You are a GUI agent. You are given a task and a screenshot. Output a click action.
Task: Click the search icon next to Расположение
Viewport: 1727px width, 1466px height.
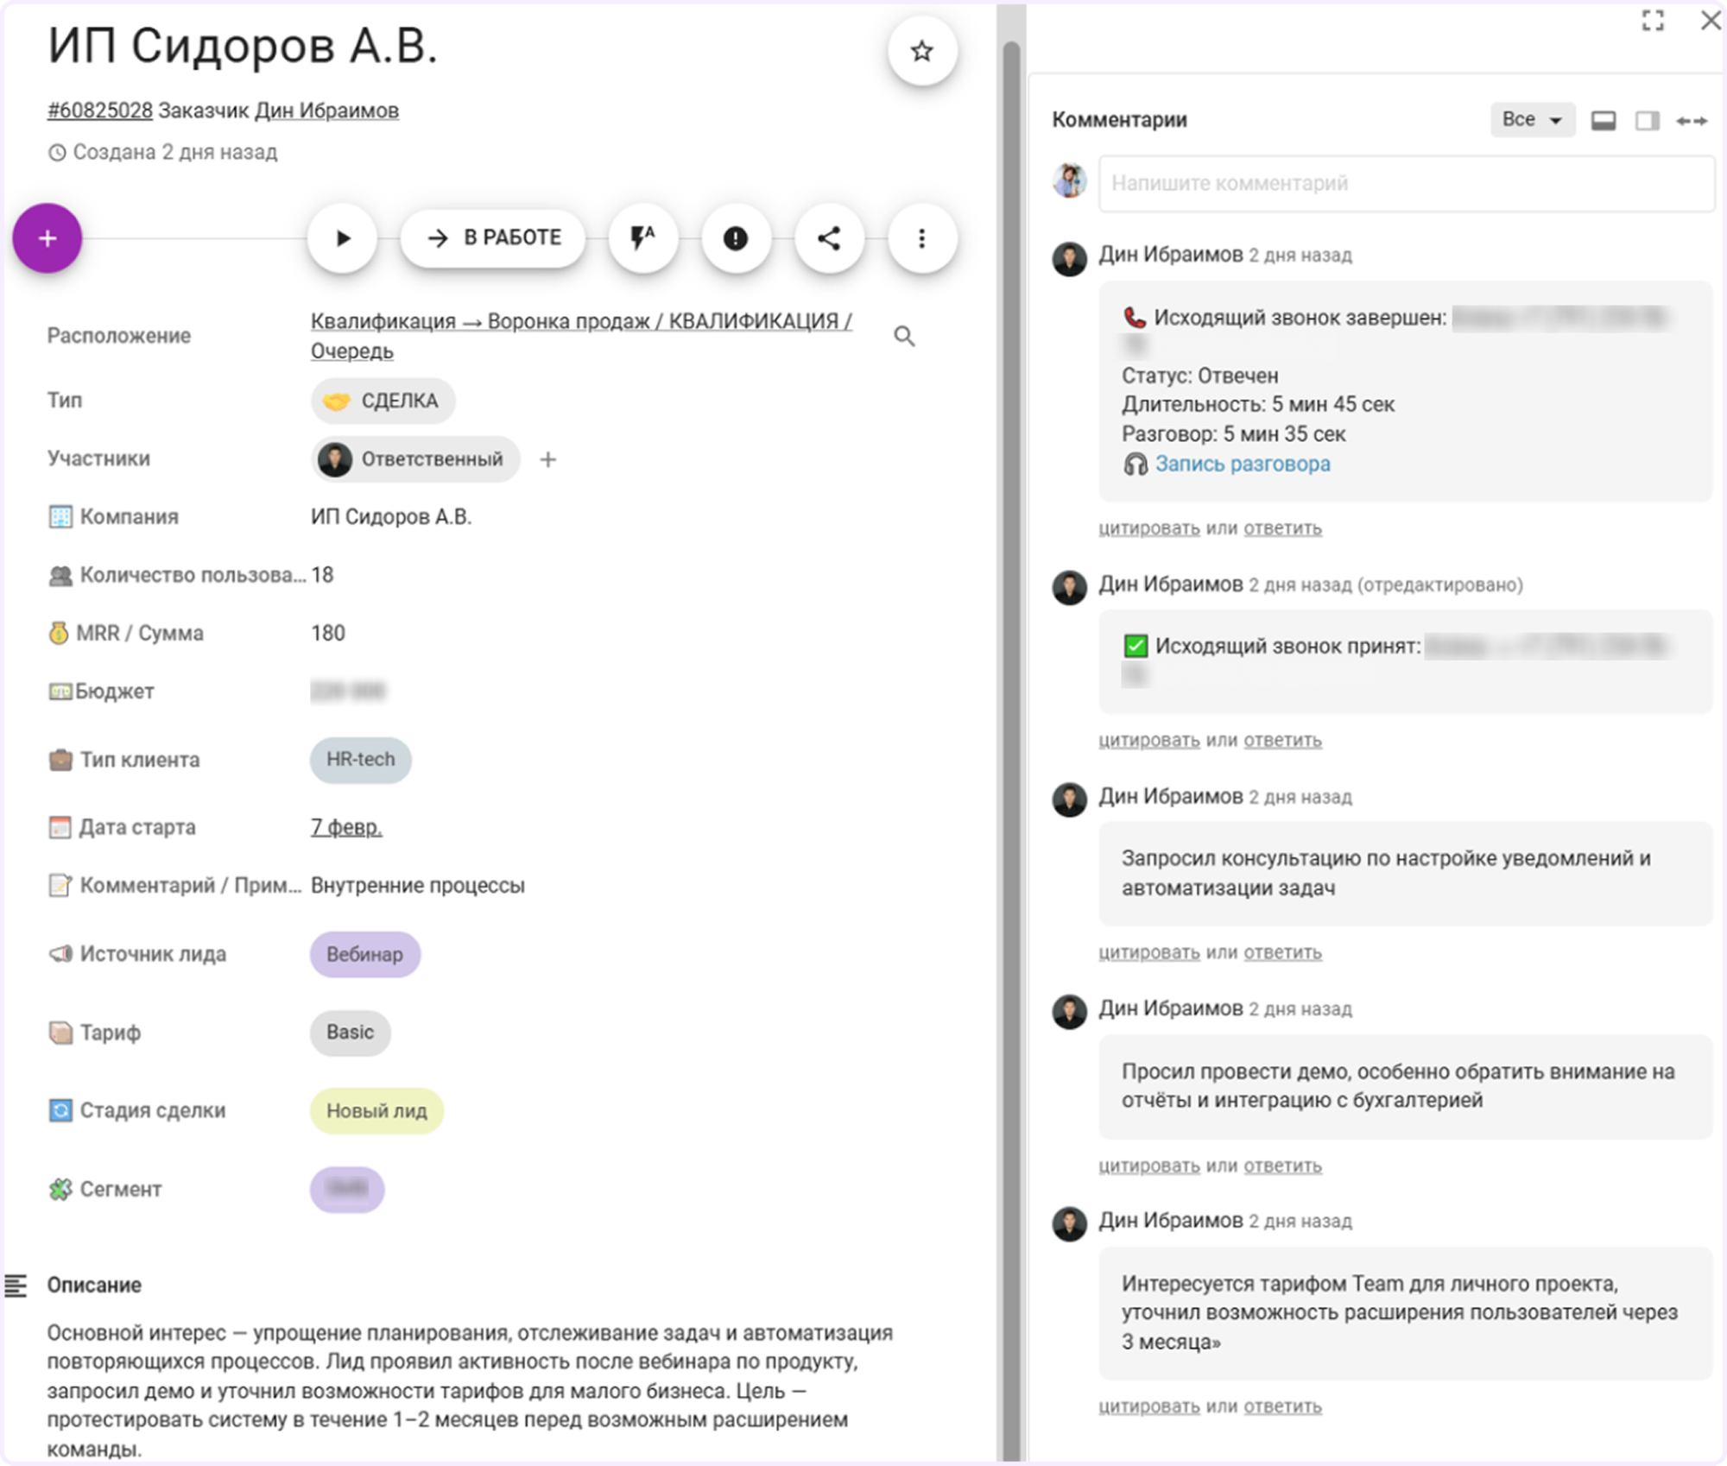pyautogui.click(x=904, y=336)
